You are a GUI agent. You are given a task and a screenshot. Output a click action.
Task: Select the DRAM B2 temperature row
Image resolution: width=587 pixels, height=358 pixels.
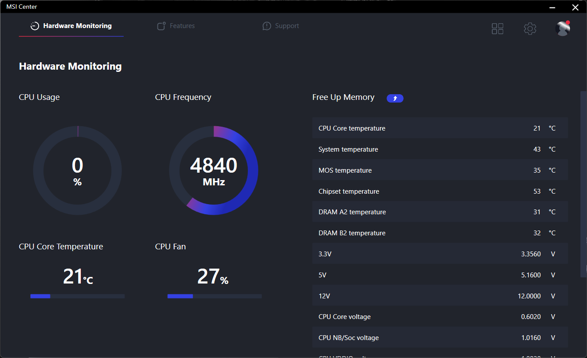[440, 233]
